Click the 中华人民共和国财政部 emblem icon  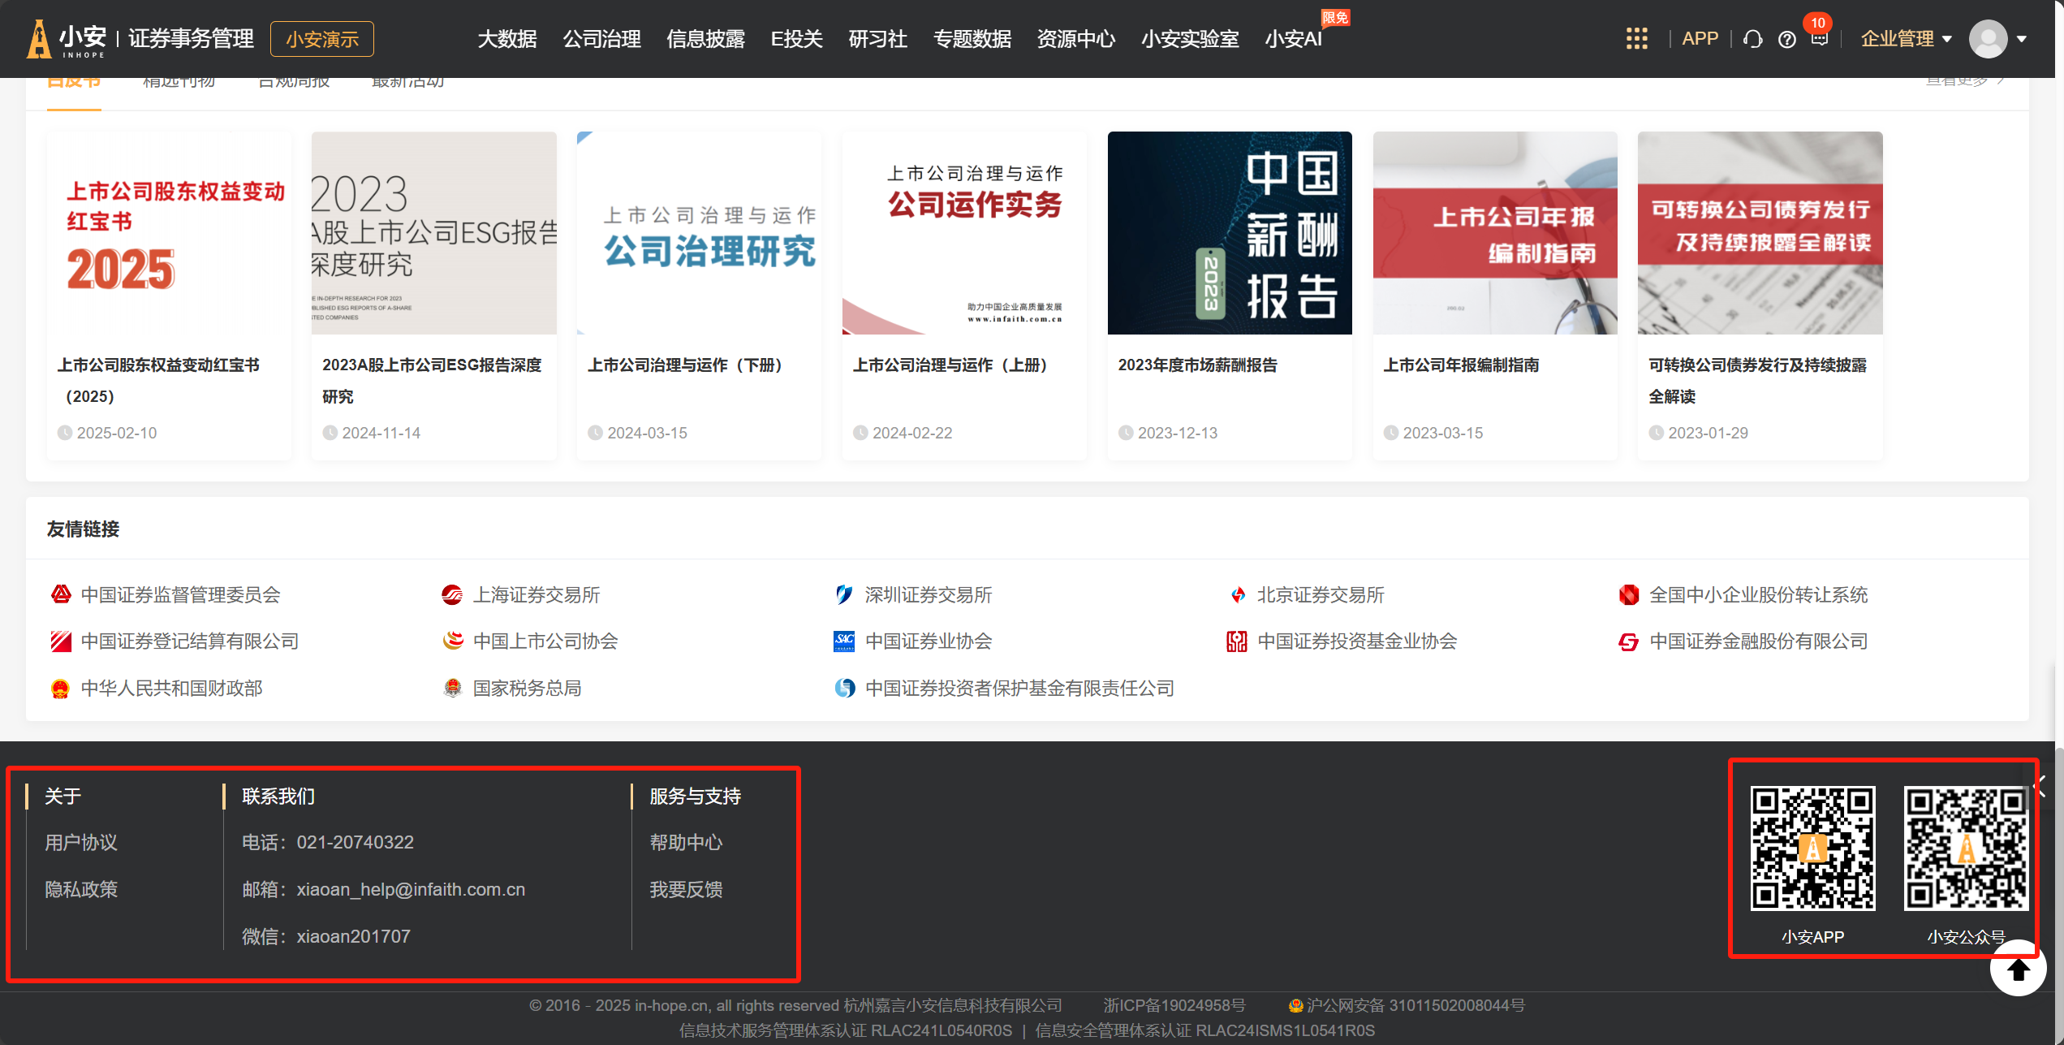[60, 689]
